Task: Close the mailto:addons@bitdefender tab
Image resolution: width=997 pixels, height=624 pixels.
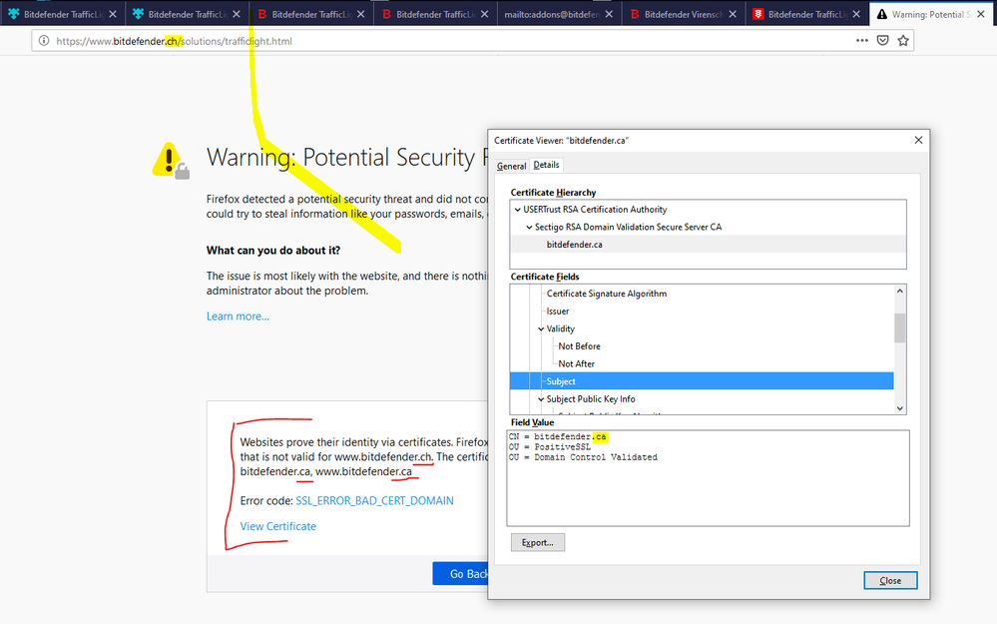Action: 609,14
